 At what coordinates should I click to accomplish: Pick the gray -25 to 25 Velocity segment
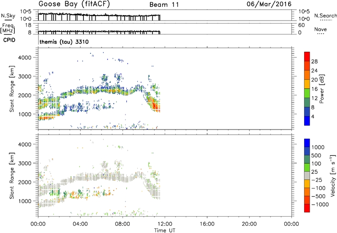click(307, 175)
